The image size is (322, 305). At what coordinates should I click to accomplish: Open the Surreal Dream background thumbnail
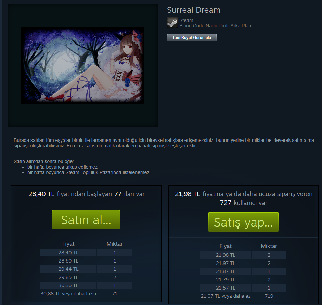83,65
